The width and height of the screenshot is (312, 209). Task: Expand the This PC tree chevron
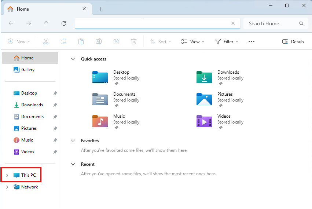7,175
